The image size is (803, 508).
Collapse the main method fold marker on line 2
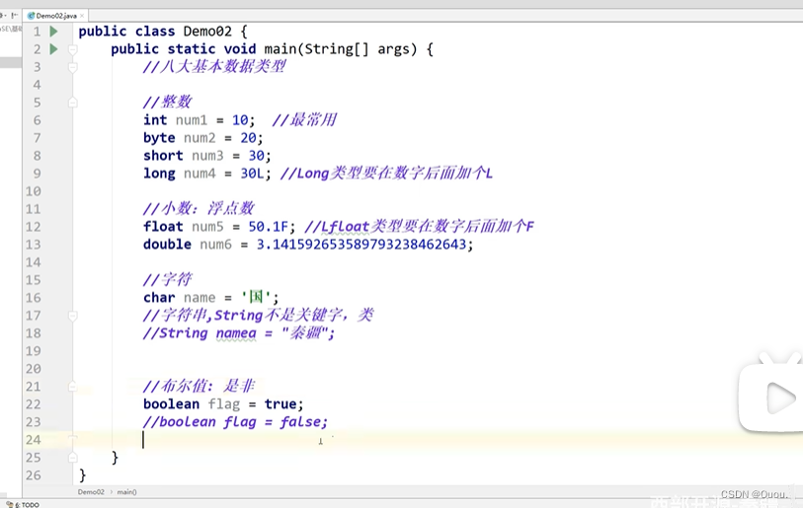[x=73, y=49]
